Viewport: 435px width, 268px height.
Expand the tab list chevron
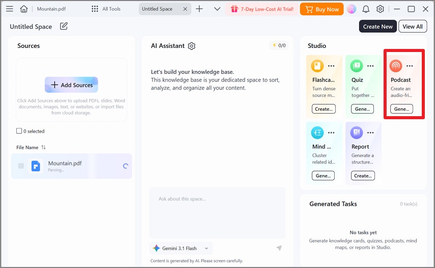click(217, 9)
